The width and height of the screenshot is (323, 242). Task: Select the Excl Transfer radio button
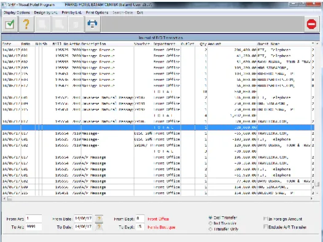pyautogui.click(x=211, y=217)
